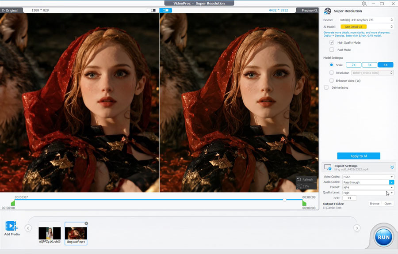
Task: Select Enhance Video (1x) radio button
Action: point(331,80)
